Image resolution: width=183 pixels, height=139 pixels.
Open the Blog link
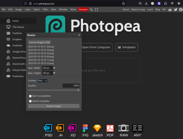coord(158,9)
